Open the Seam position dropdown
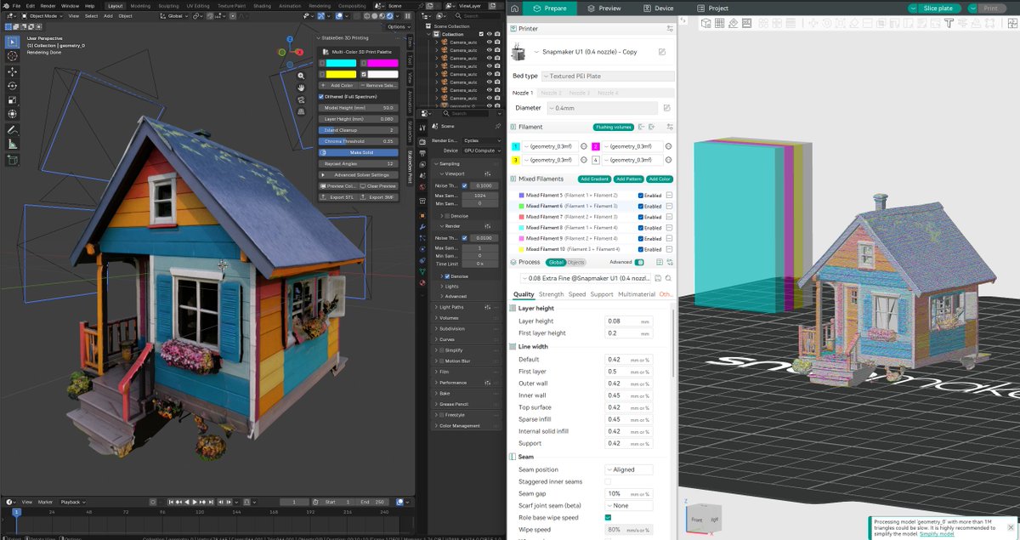 (x=629, y=469)
